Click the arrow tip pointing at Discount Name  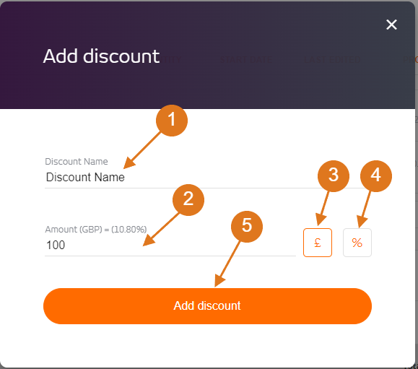126,166
